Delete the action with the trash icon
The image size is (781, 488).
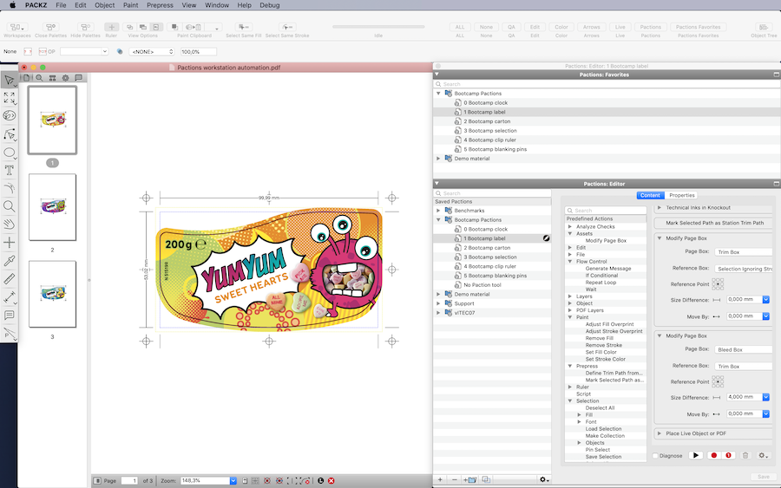click(x=745, y=455)
